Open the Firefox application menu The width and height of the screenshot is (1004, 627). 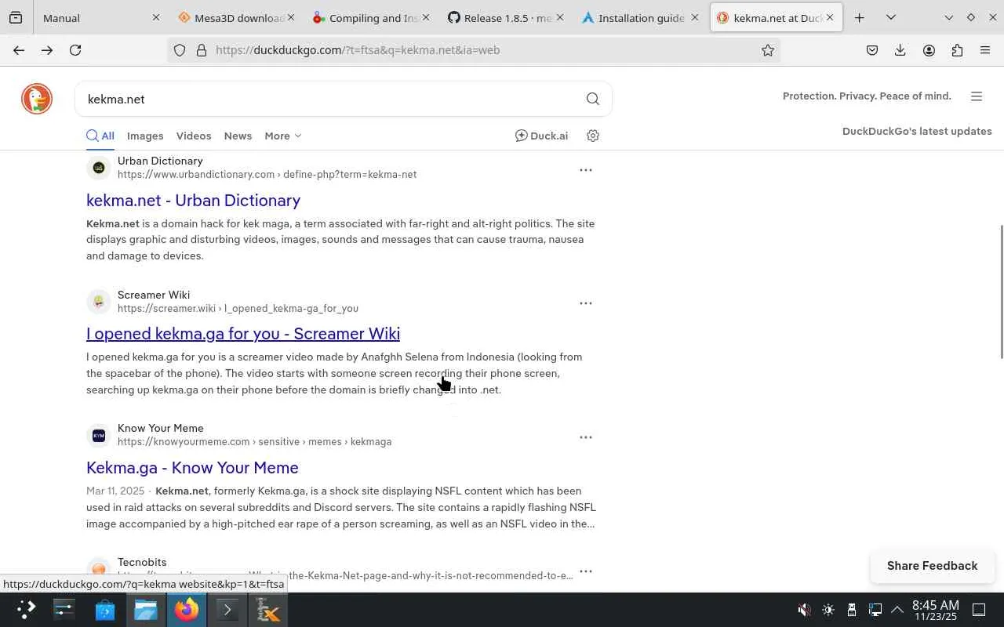point(985,50)
